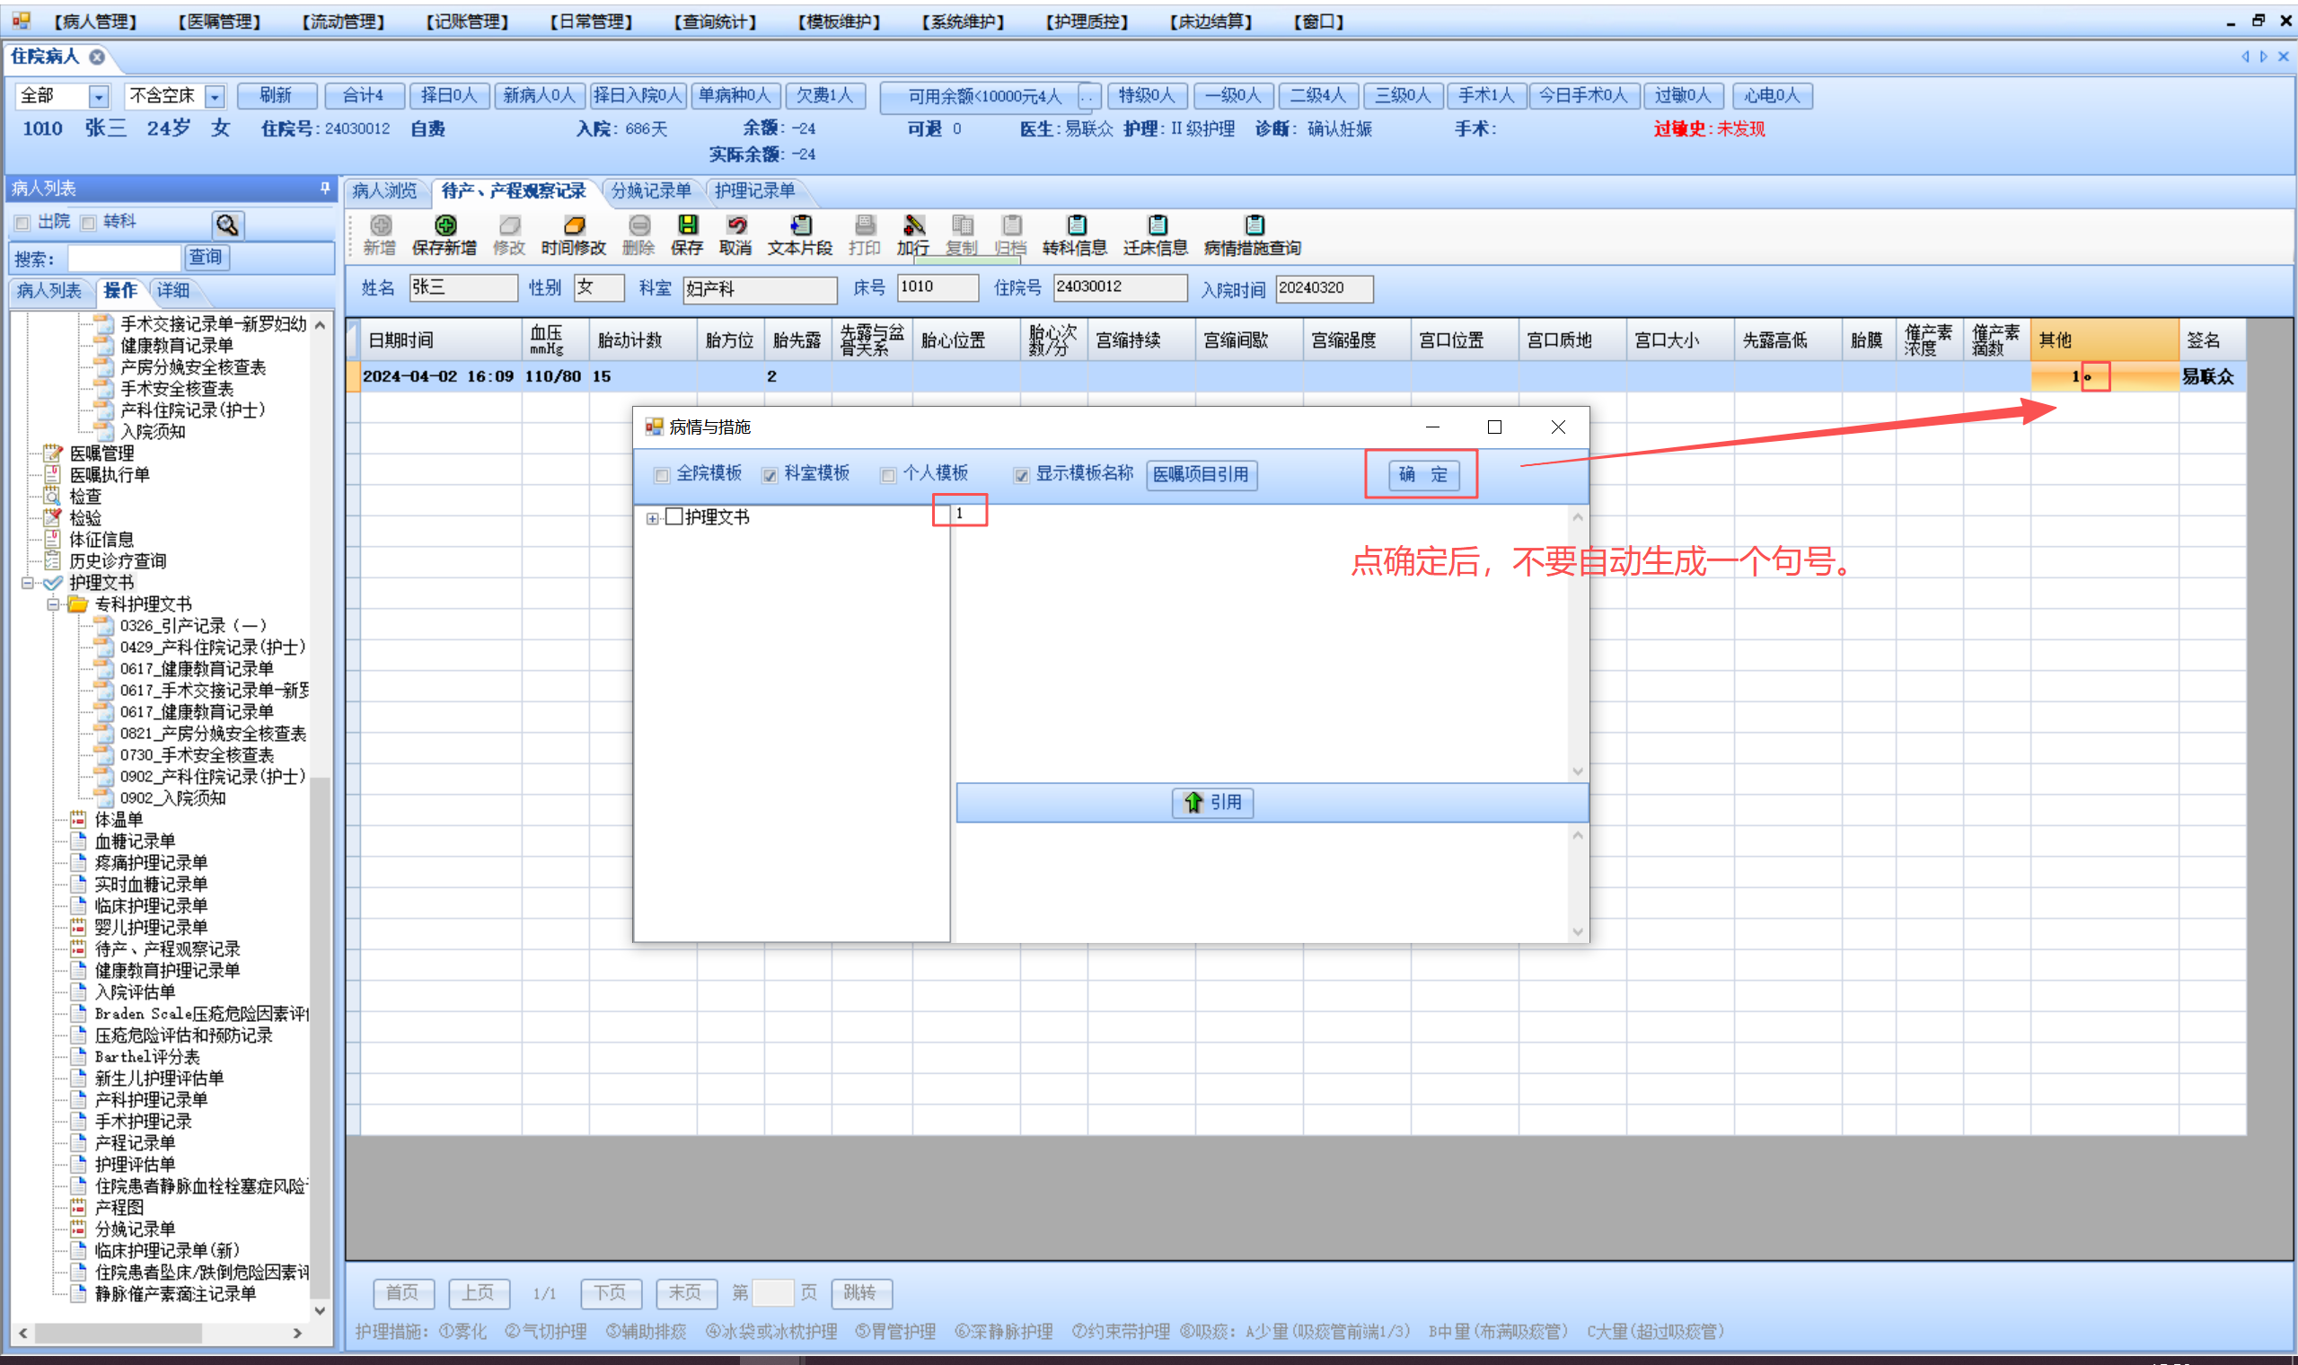Click the 时间修改 toolbar icon
This screenshot has height=1365, width=2298.
(574, 226)
